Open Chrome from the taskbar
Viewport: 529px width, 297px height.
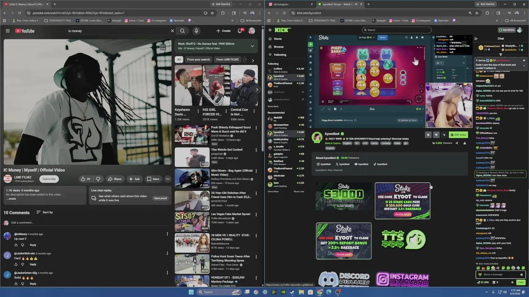pos(320,292)
